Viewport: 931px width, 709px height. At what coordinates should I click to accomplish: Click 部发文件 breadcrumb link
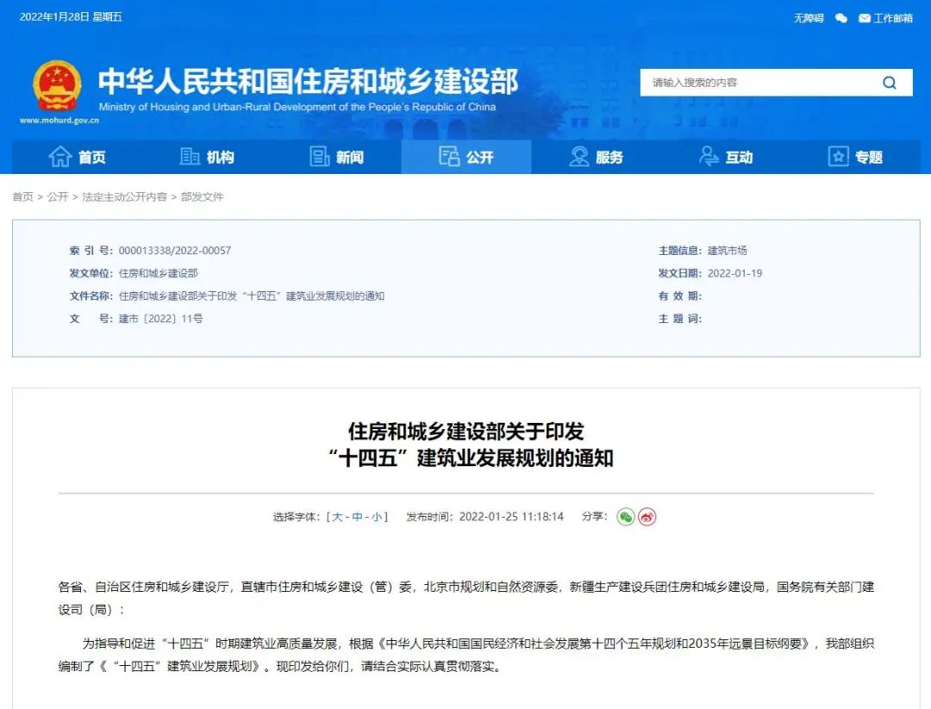tap(202, 197)
